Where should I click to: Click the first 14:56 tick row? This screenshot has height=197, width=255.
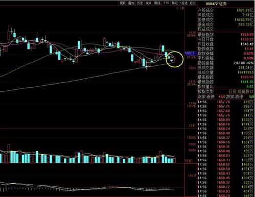tap(226, 102)
